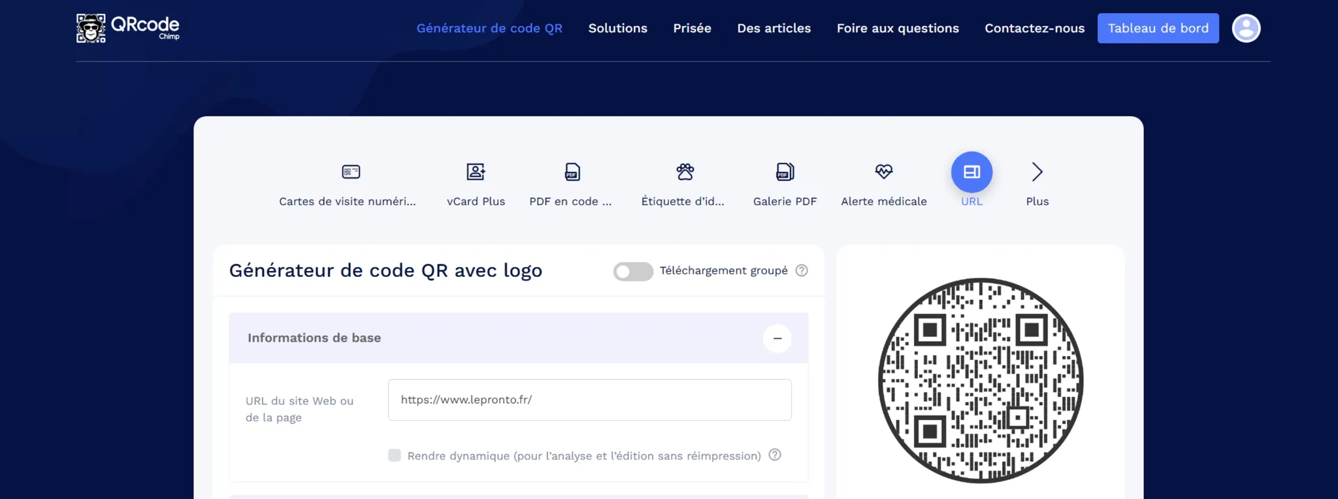
Task: Click the URL du site Web ou de la page label
Action: click(299, 409)
